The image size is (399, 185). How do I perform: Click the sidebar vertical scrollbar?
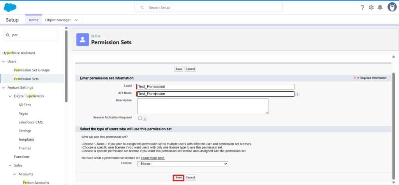pyautogui.click(x=66, y=66)
